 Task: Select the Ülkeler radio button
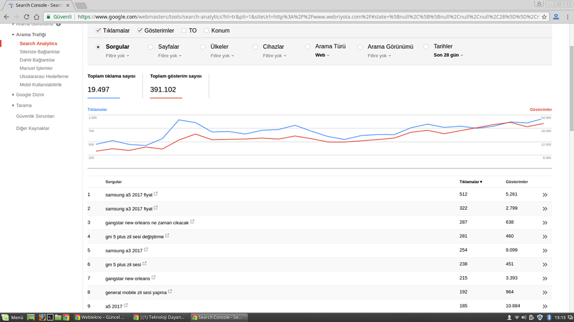pos(203,47)
